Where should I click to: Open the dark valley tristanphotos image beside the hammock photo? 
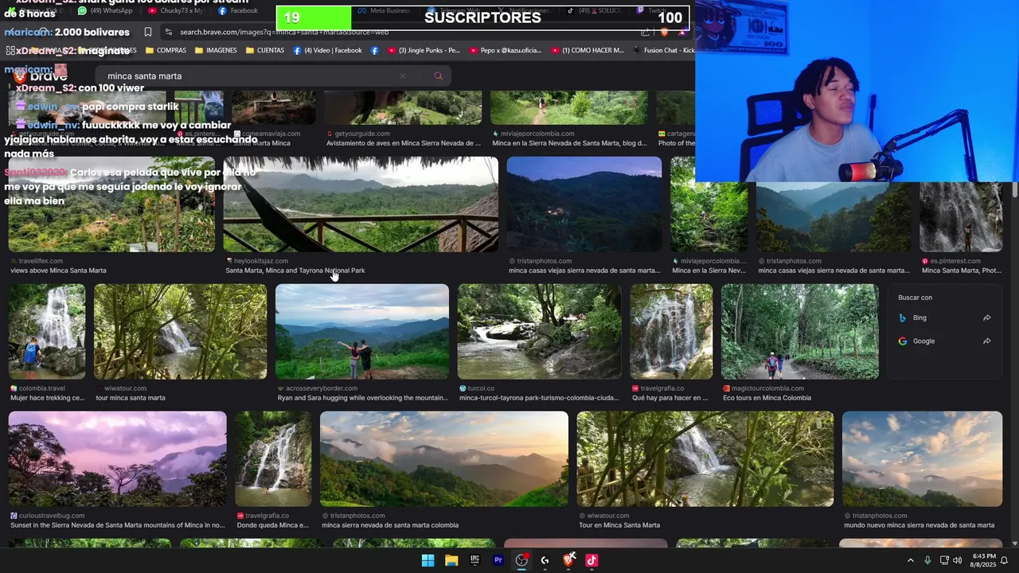tap(584, 204)
